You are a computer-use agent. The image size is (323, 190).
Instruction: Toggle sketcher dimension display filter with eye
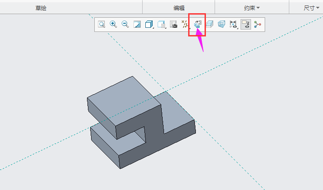click(x=234, y=25)
